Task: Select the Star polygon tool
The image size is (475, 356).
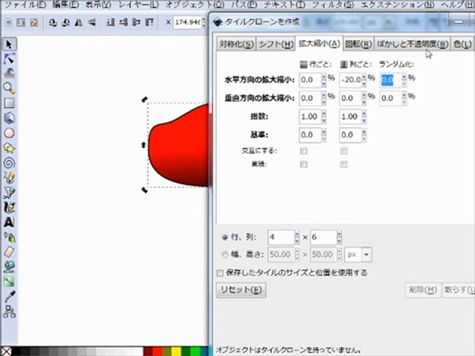Action: [9, 148]
